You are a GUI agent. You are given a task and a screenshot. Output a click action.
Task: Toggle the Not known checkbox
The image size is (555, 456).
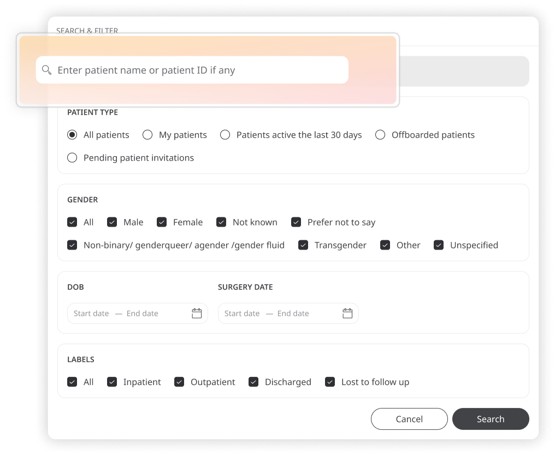tap(221, 222)
